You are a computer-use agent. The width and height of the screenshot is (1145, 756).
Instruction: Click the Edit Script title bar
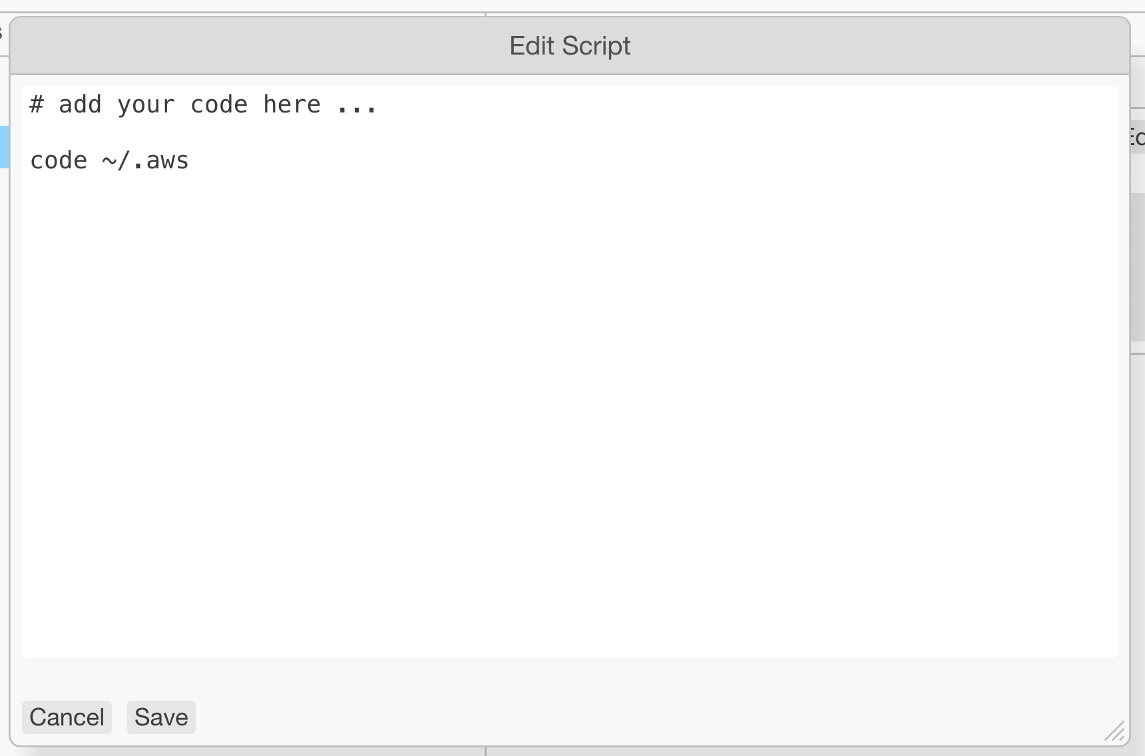570,46
